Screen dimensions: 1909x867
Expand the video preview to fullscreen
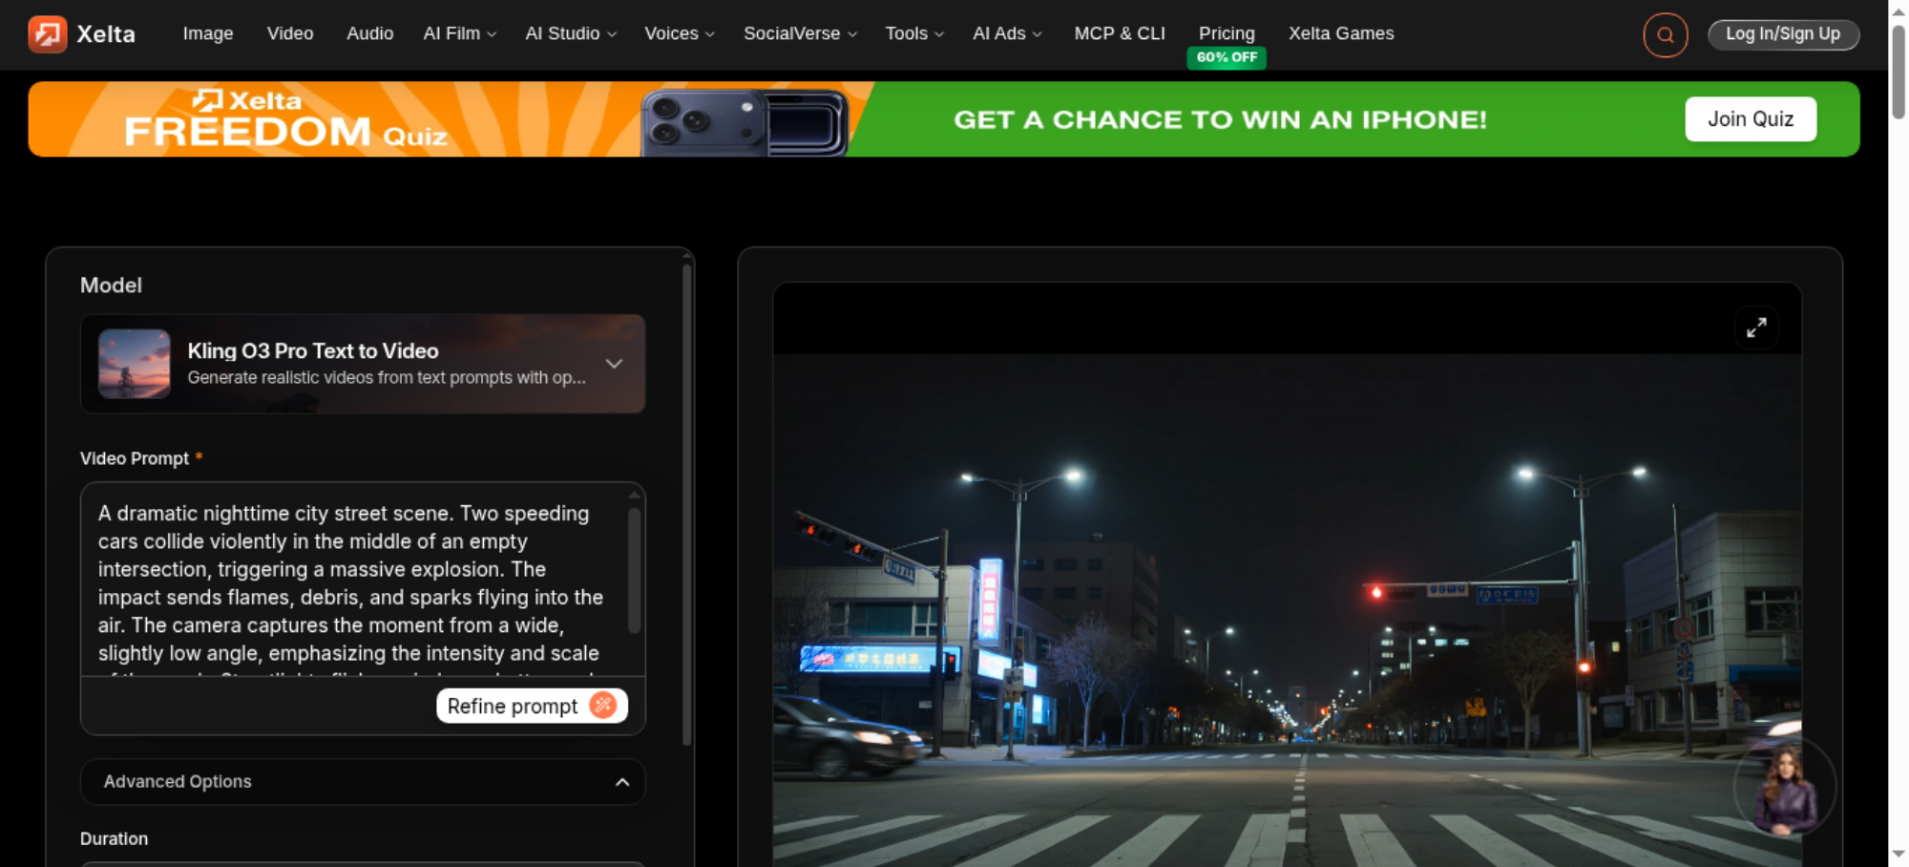click(1755, 328)
